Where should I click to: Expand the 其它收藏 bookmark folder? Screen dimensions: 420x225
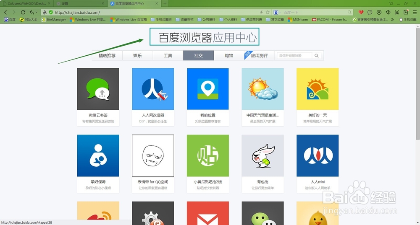(x=275, y=20)
